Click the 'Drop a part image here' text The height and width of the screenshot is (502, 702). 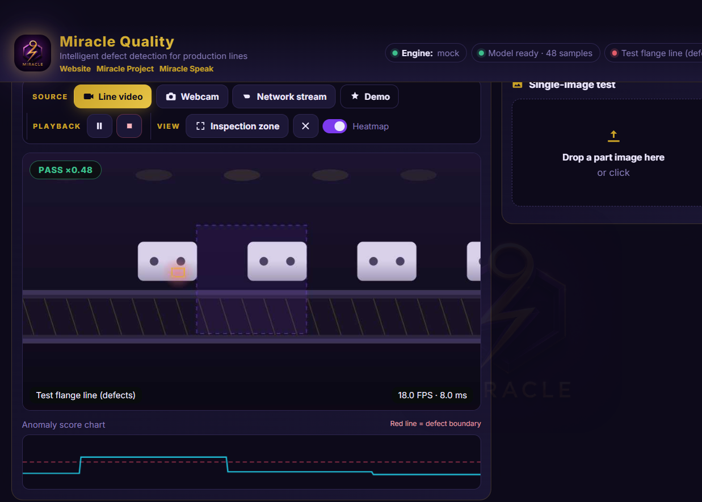[613, 157]
